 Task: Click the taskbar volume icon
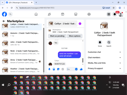tap(110, 87)
